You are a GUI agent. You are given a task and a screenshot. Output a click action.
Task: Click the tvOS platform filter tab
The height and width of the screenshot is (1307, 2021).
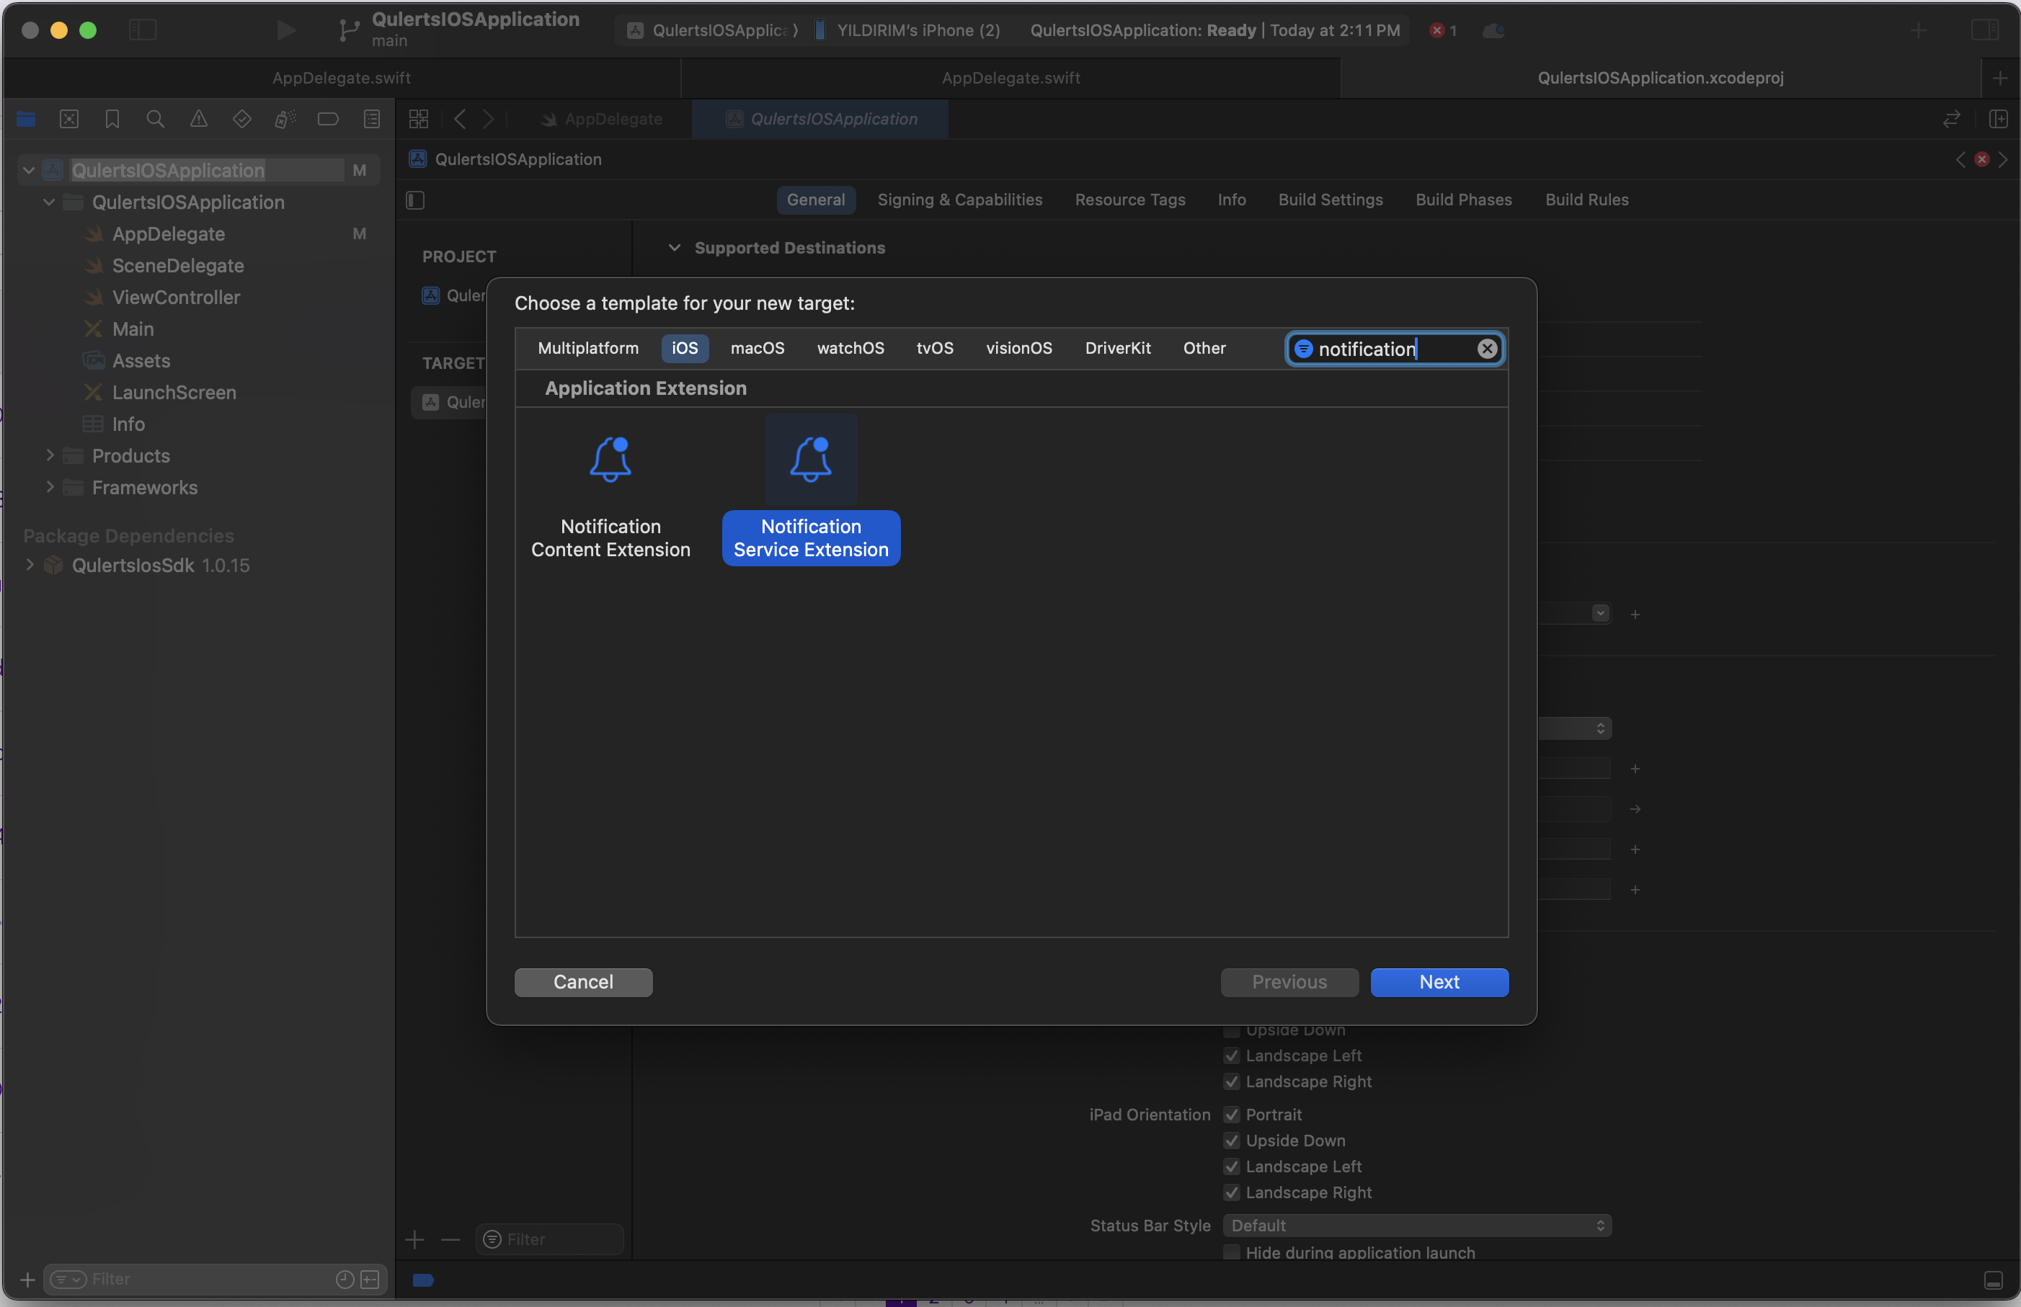pyautogui.click(x=936, y=349)
